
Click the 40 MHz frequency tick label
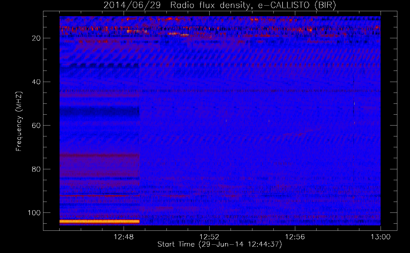pyautogui.click(x=36, y=82)
